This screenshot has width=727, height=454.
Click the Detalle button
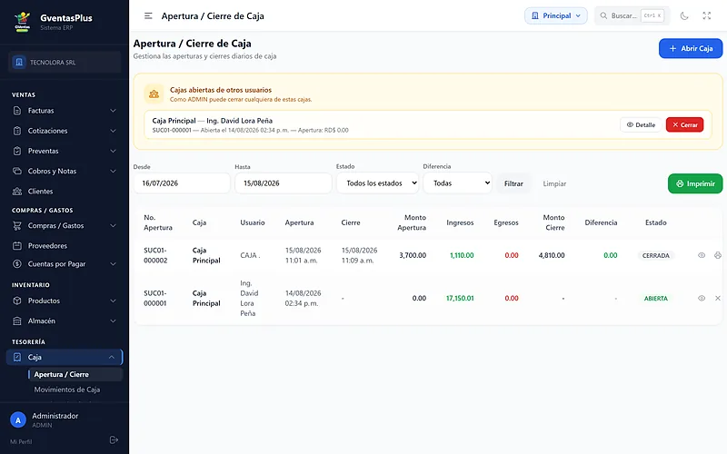[641, 124]
